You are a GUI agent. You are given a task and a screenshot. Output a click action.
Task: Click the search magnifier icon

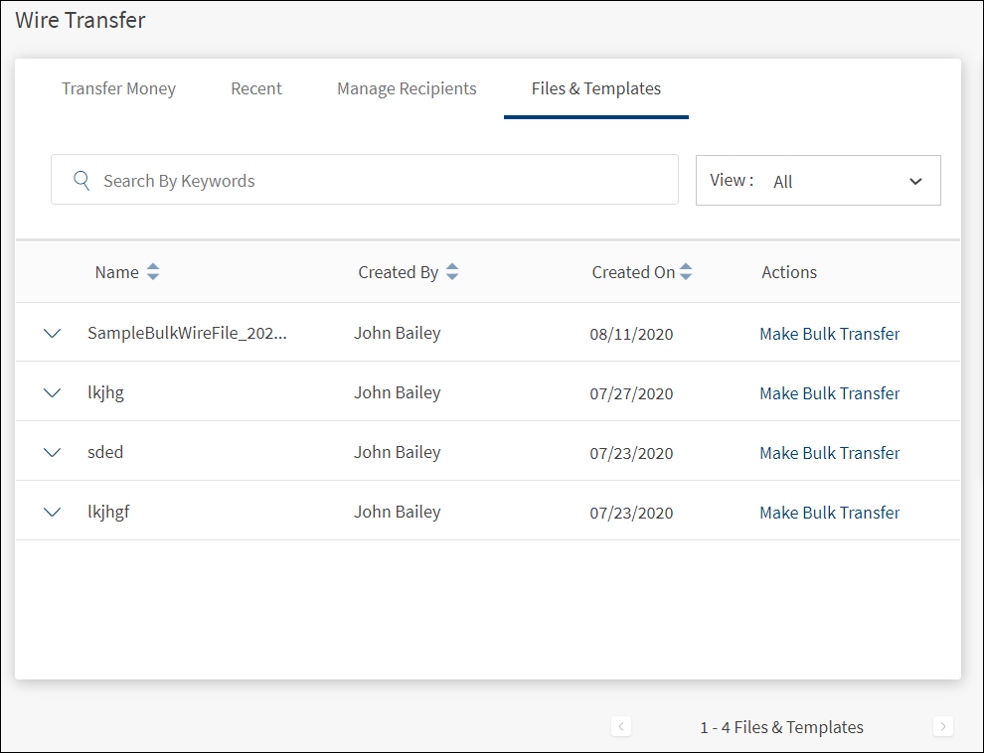pyautogui.click(x=82, y=181)
